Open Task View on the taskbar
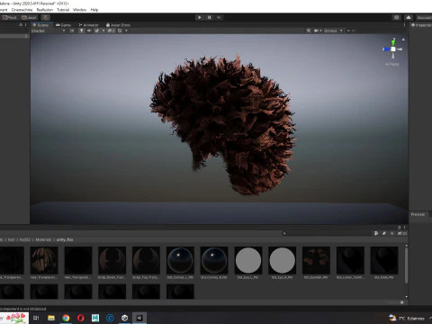This screenshot has width=432, height=324. coord(36,318)
